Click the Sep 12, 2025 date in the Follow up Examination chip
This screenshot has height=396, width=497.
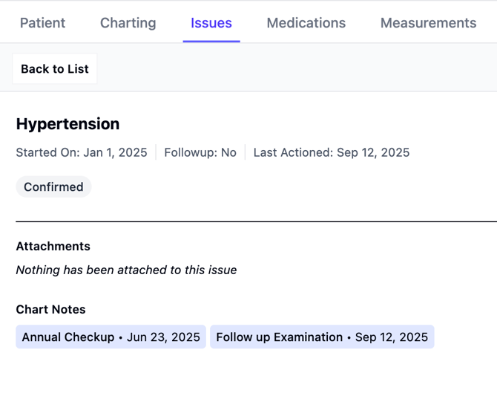pyautogui.click(x=391, y=337)
